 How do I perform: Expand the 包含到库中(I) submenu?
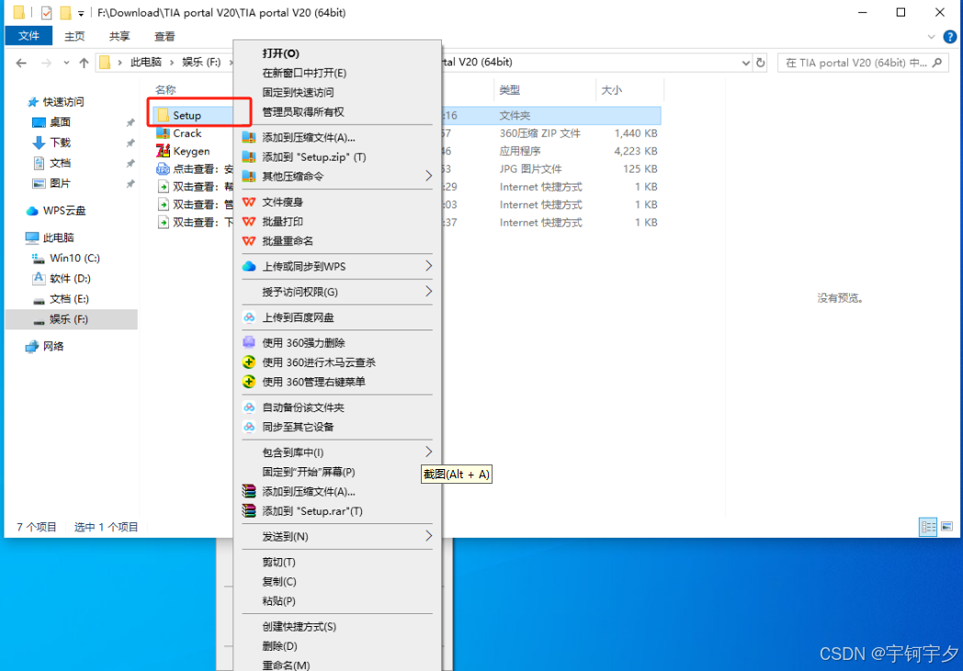(429, 452)
